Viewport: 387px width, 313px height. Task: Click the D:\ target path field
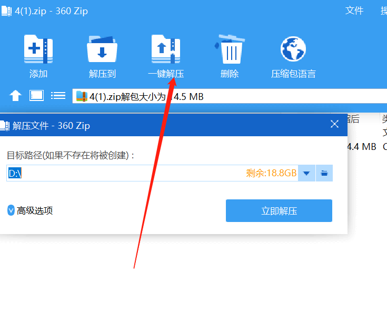(x=152, y=173)
